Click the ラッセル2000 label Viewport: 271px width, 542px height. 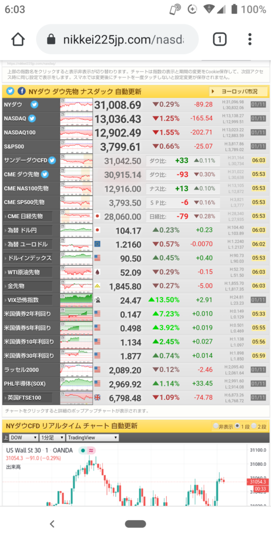coord(21,370)
